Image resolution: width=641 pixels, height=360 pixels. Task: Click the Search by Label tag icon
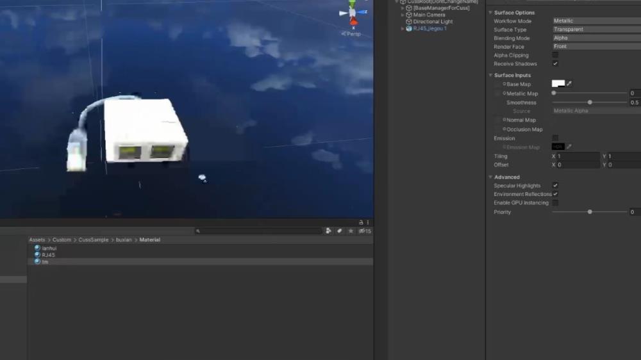tap(339, 231)
